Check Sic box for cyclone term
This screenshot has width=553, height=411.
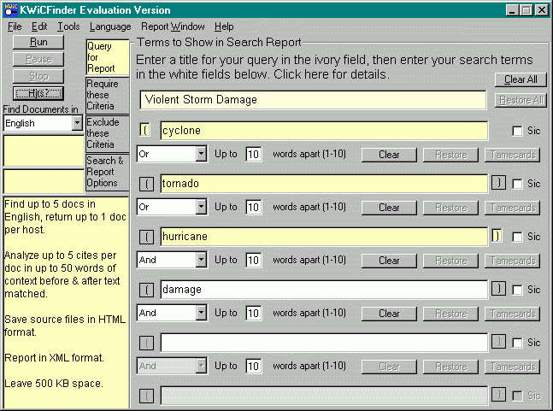517,131
